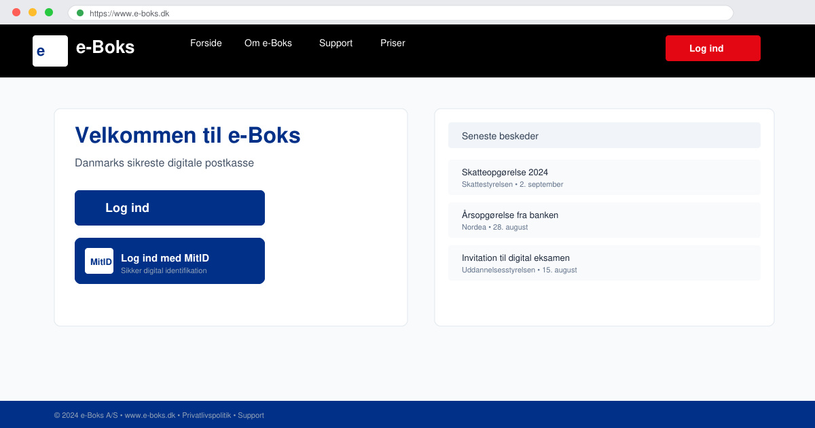The width and height of the screenshot is (815, 428).
Task: Click the green maximize window dot
Action: click(x=49, y=12)
